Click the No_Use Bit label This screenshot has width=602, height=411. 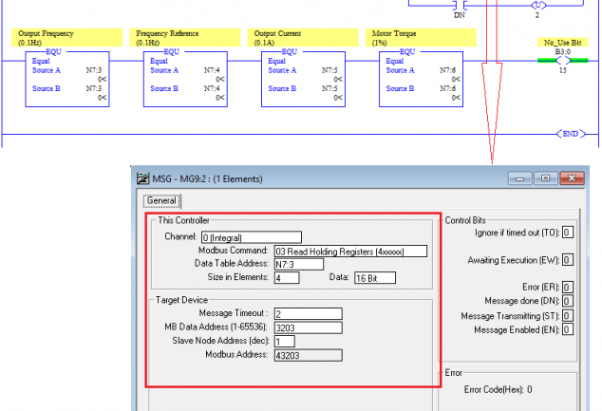coord(562,43)
